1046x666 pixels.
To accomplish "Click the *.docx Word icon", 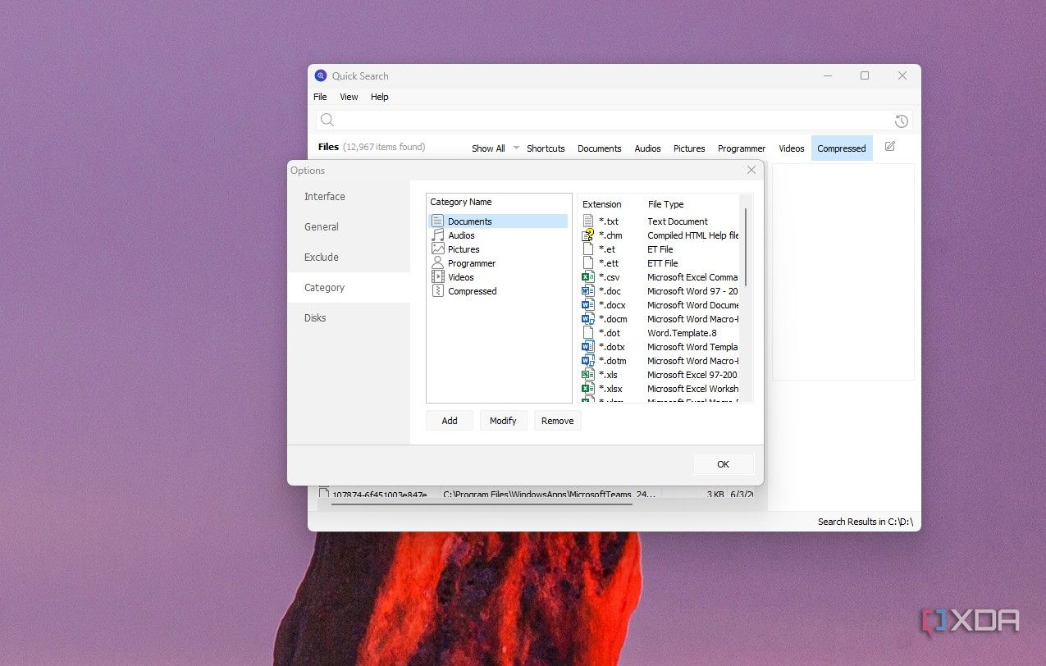I will coord(587,305).
